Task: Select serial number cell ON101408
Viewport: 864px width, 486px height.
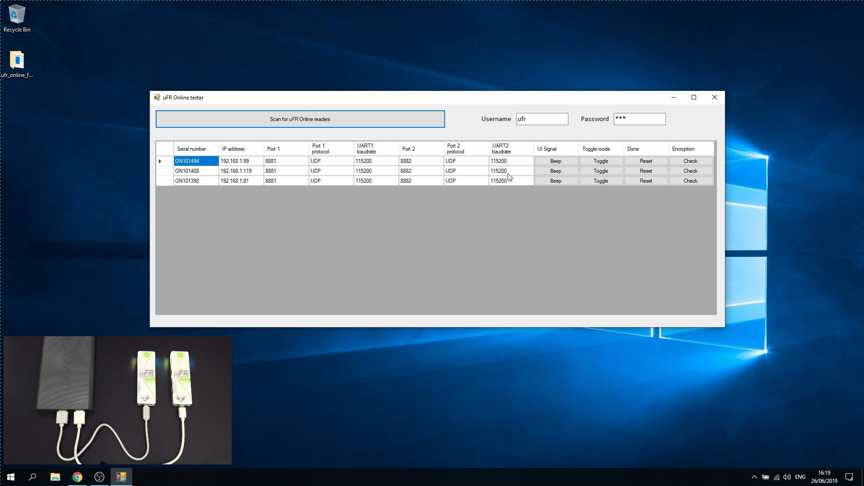Action: click(x=196, y=171)
